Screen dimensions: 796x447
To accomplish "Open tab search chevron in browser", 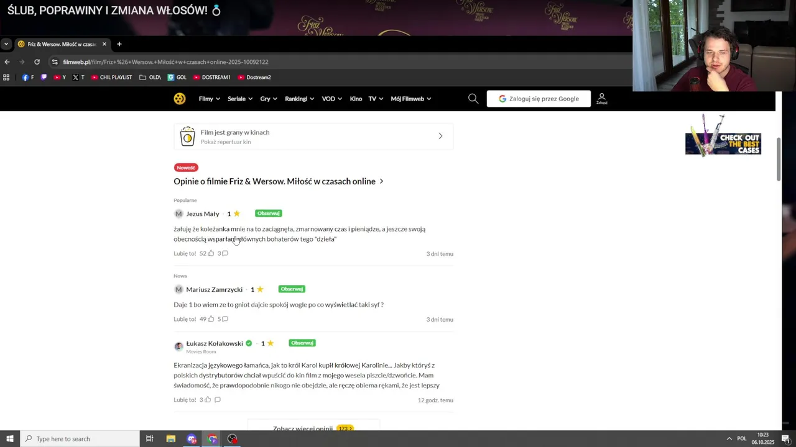I will tap(6, 44).
